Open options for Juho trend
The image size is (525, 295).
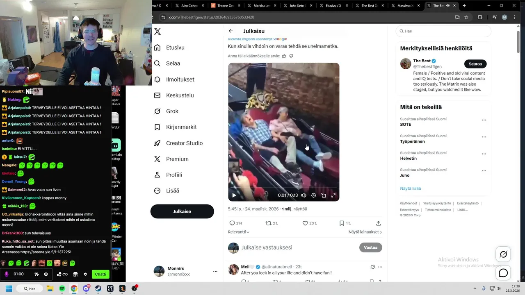click(484, 171)
